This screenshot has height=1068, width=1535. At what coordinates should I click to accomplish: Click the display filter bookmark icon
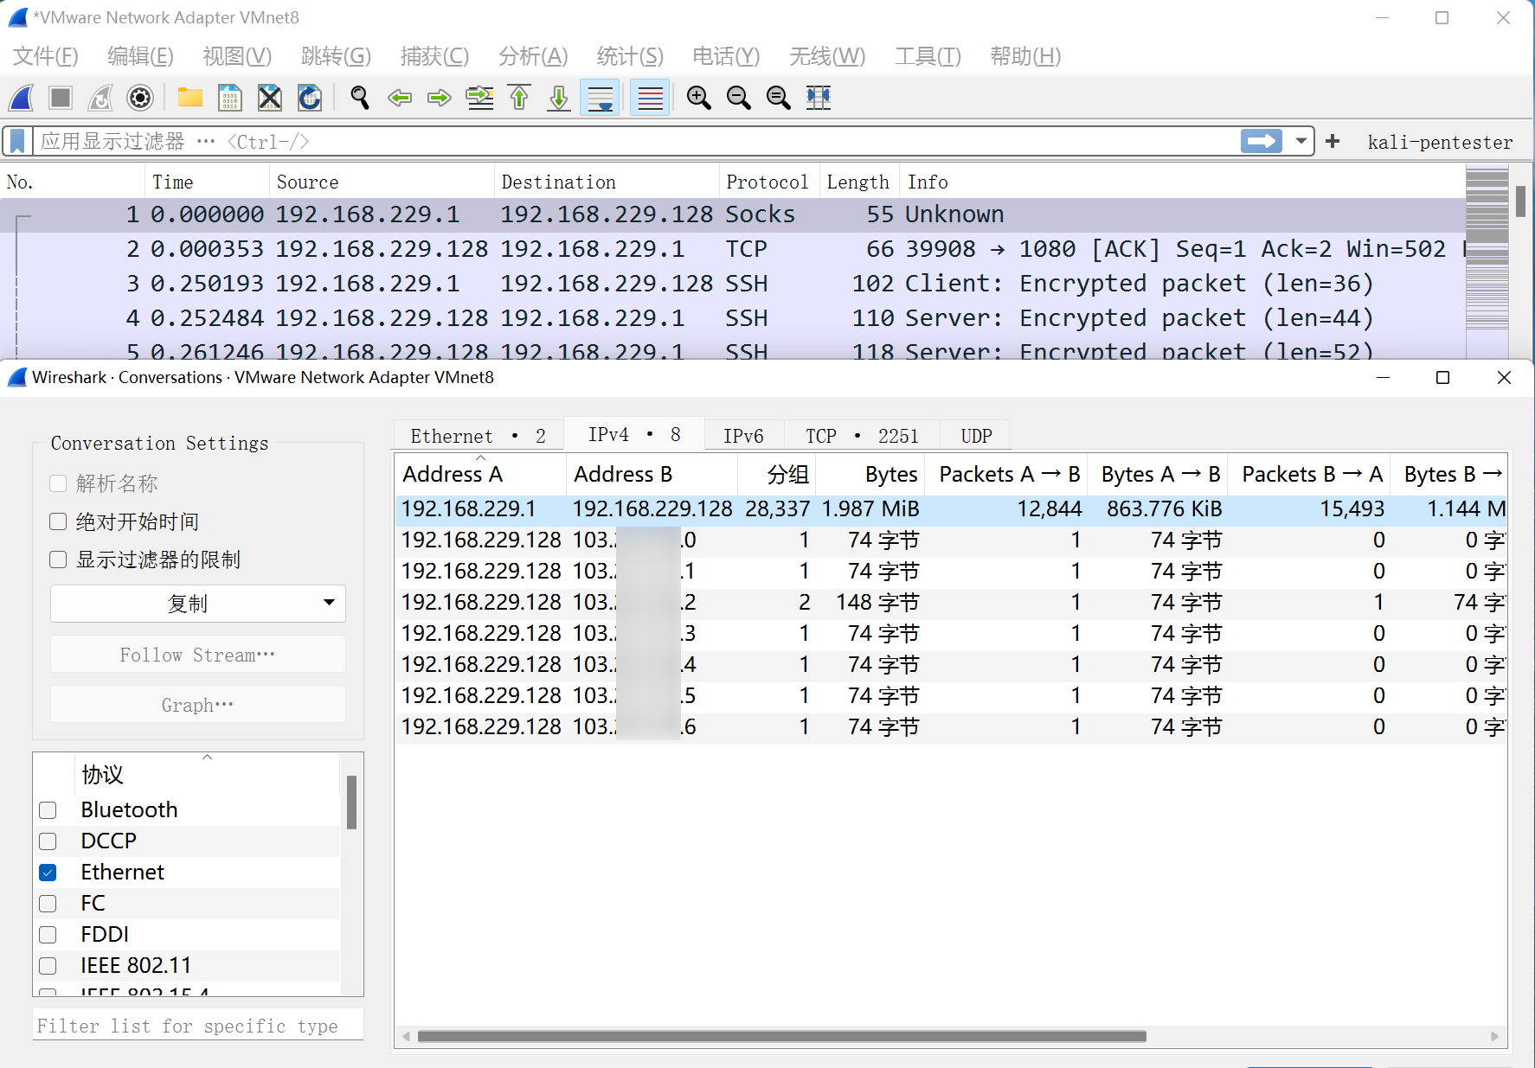tap(18, 141)
